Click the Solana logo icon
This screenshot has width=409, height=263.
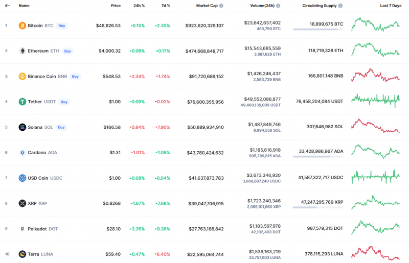pos(22,127)
